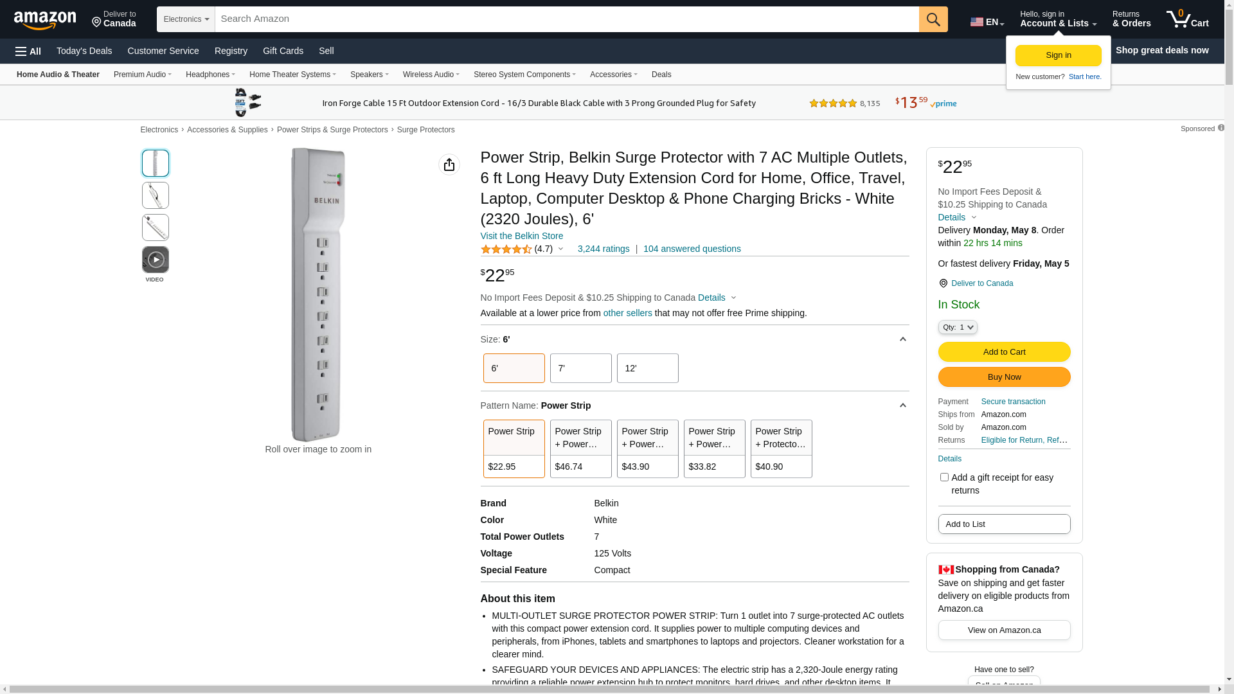Select the 12' size option
1234x694 pixels.
pyautogui.click(x=647, y=368)
